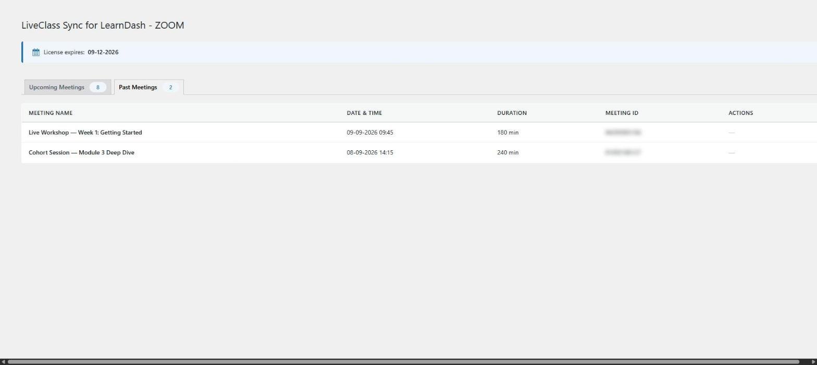Click the 240 min duration cell
Viewport: 817px width, 365px height.
(x=507, y=152)
